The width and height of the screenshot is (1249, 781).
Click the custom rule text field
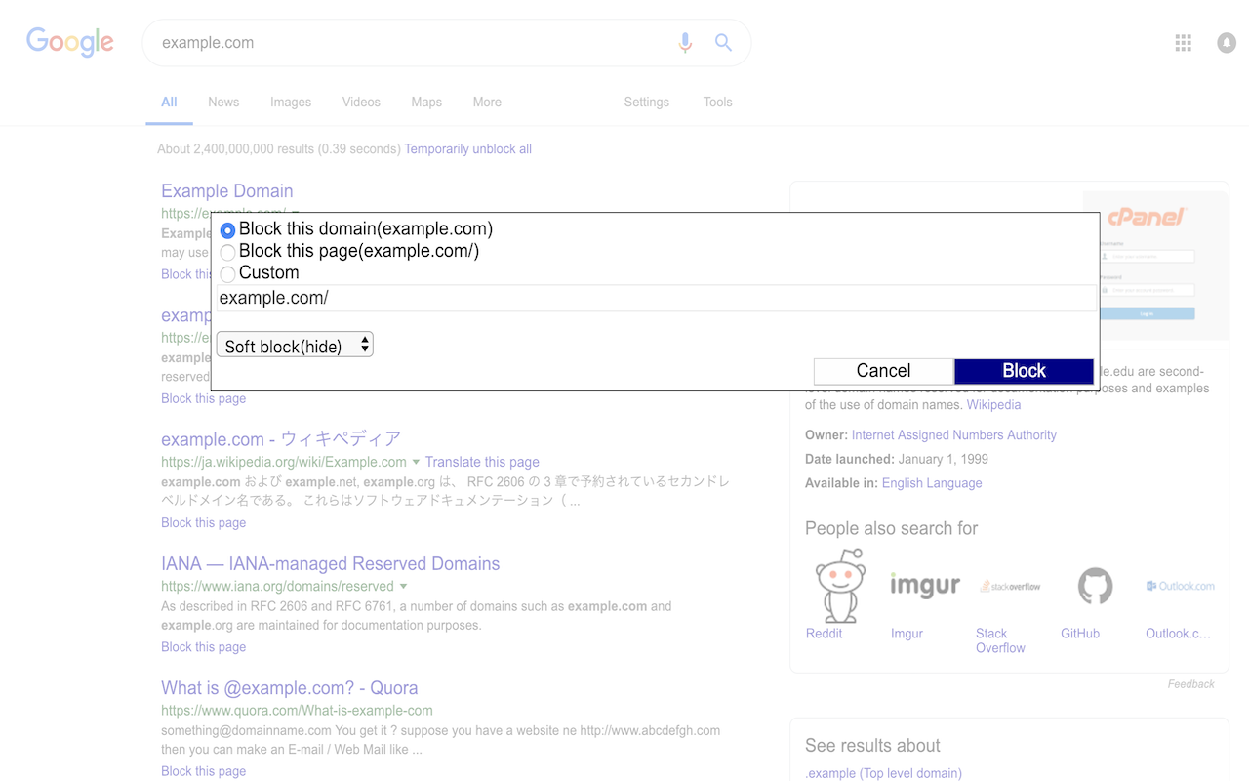(x=656, y=298)
